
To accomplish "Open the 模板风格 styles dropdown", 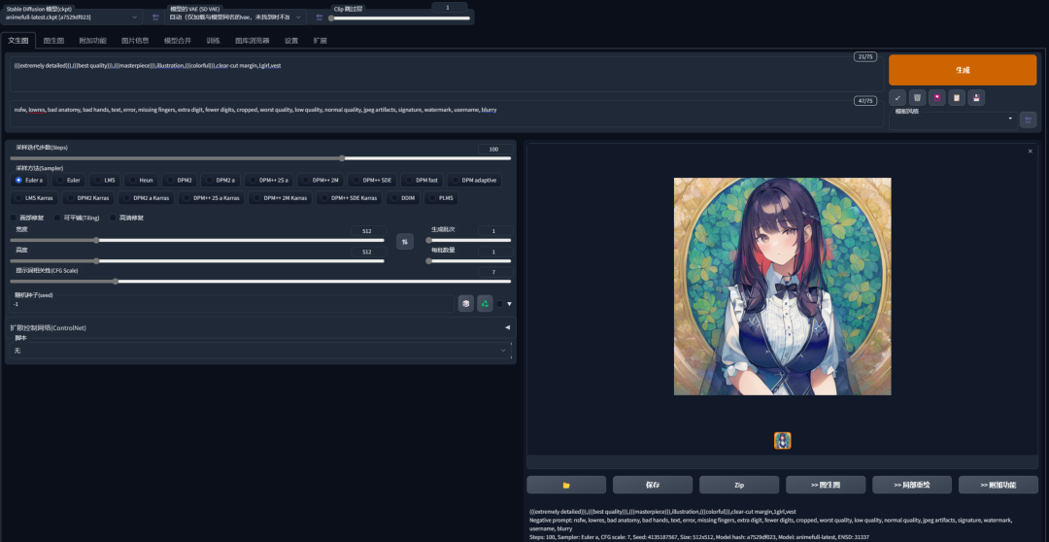I will (x=953, y=120).
